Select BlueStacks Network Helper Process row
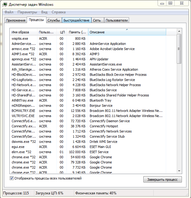Screen dimensions: 191x198 click(88, 85)
